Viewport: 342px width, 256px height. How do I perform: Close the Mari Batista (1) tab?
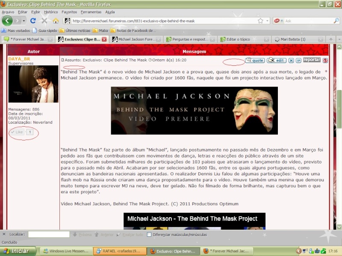(321, 39)
